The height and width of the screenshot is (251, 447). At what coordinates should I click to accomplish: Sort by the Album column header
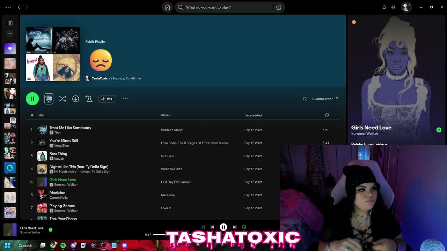[x=166, y=115]
